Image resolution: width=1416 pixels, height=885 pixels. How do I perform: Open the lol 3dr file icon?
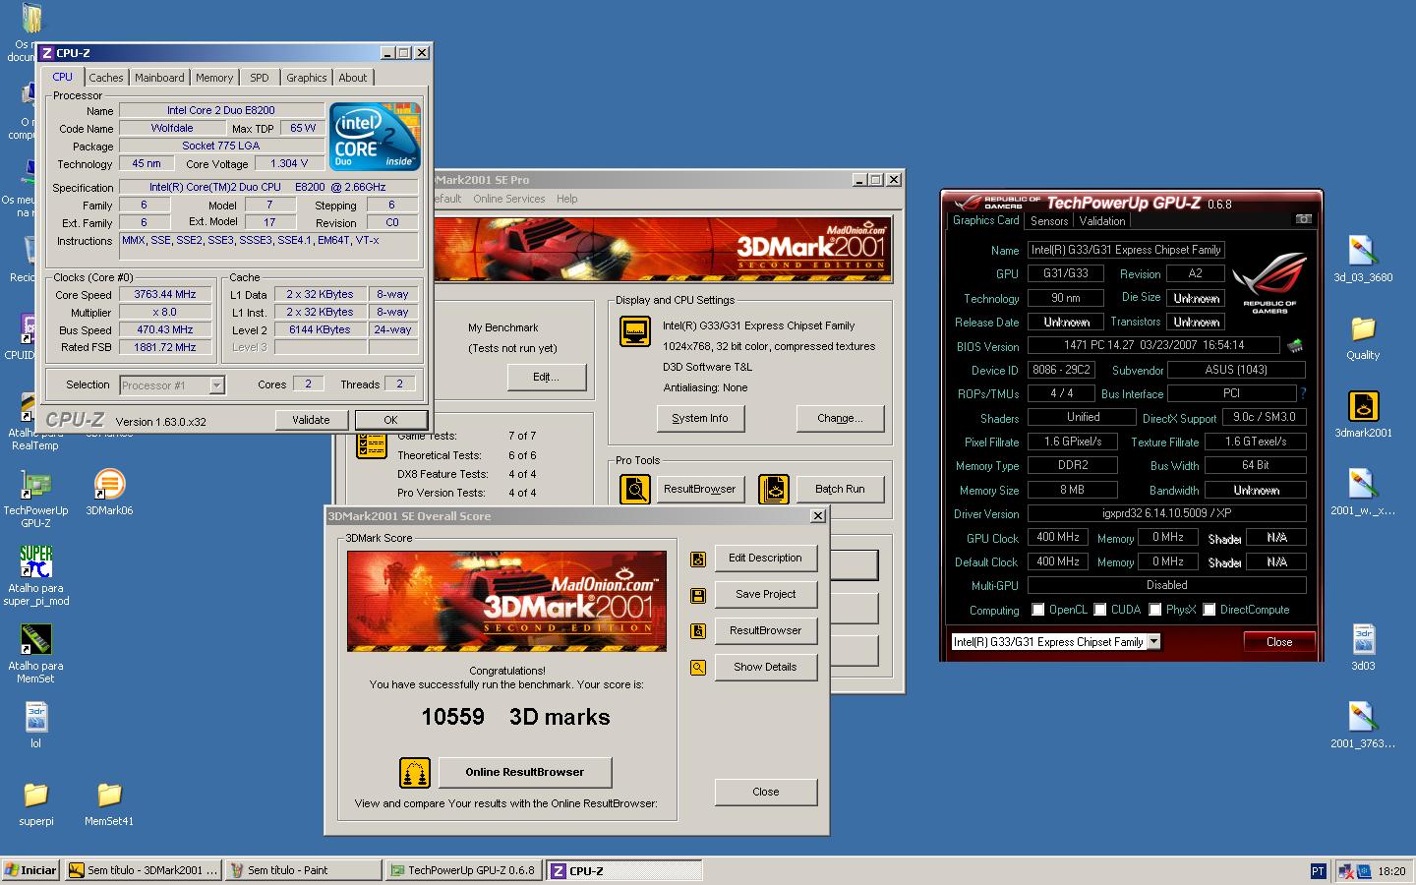pyautogui.click(x=35, y=725)
